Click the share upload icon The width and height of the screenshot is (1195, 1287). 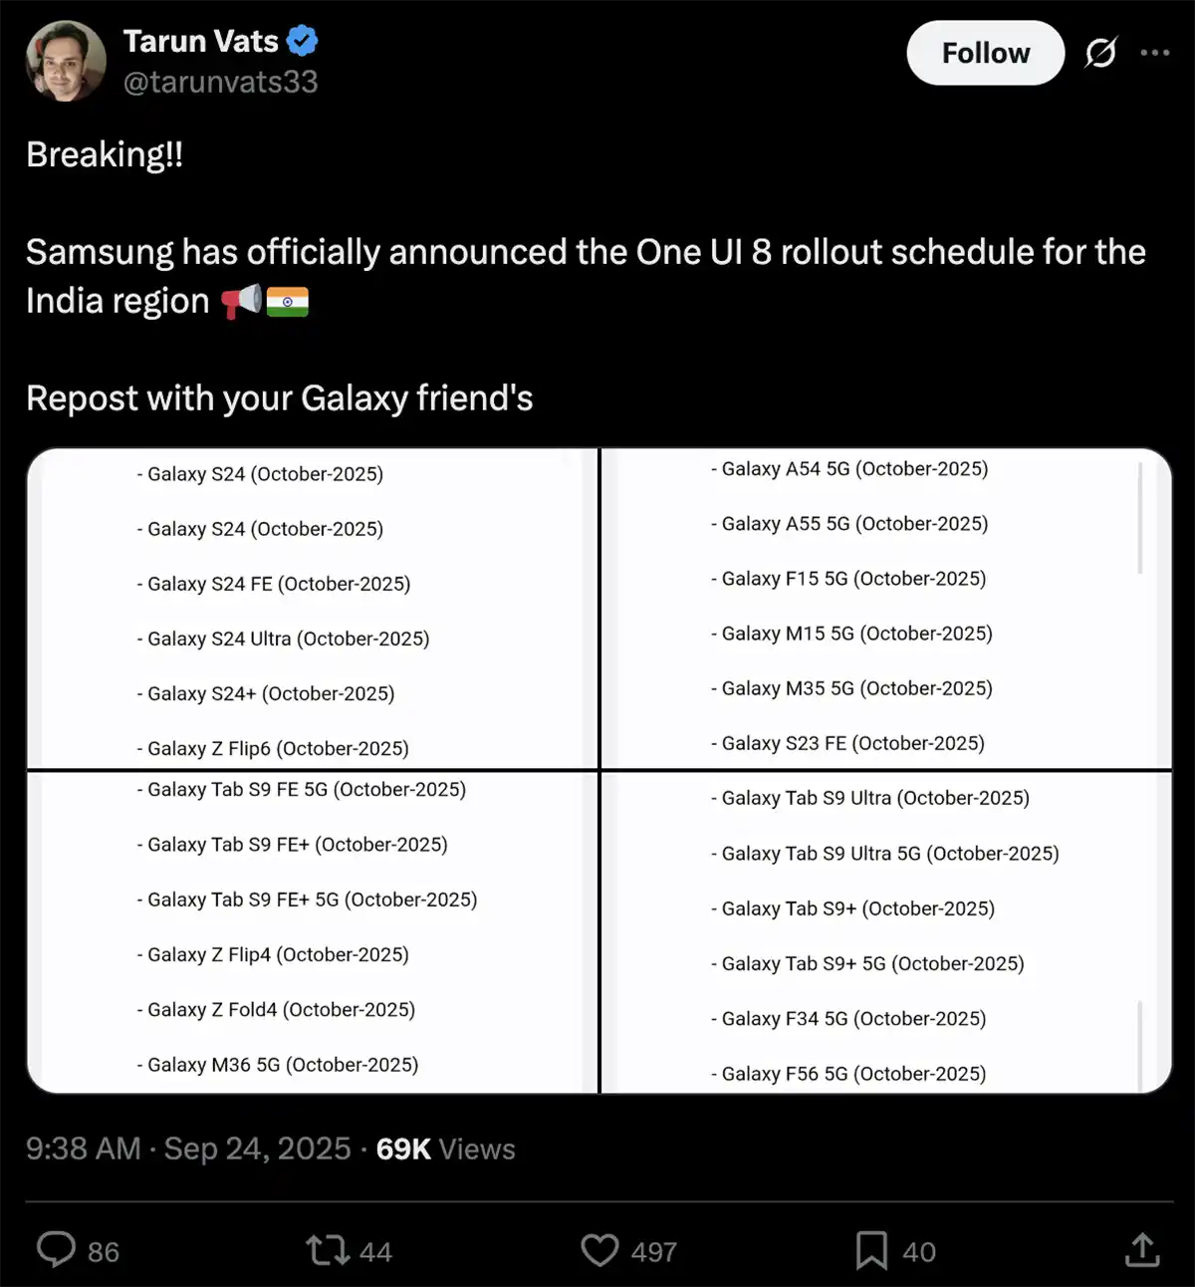click(x=1142, y=1249)
